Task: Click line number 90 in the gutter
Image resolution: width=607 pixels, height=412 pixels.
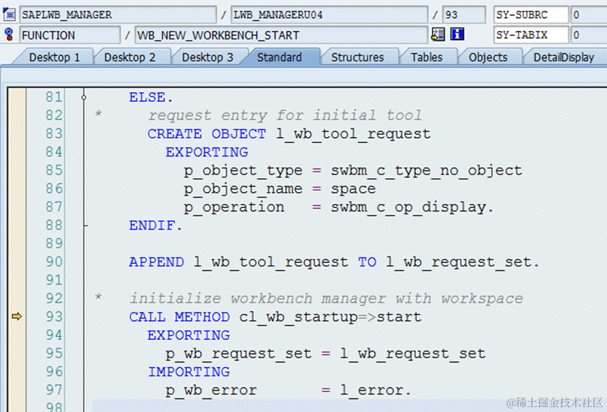Action: (54, 262)
